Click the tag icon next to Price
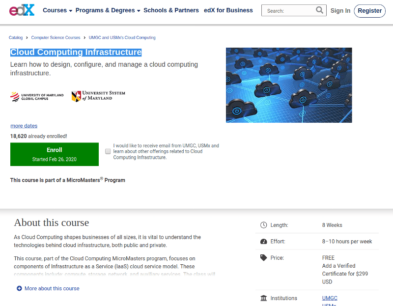Image resolution: width=393 pixels, height=306 pixels. (263, 258)
